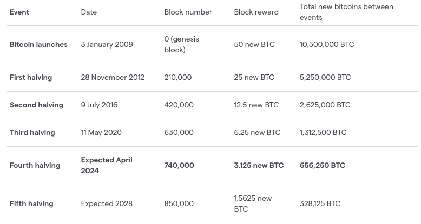Click the '3 January 2009' date cell
The image size is (421, 224).
107,44
